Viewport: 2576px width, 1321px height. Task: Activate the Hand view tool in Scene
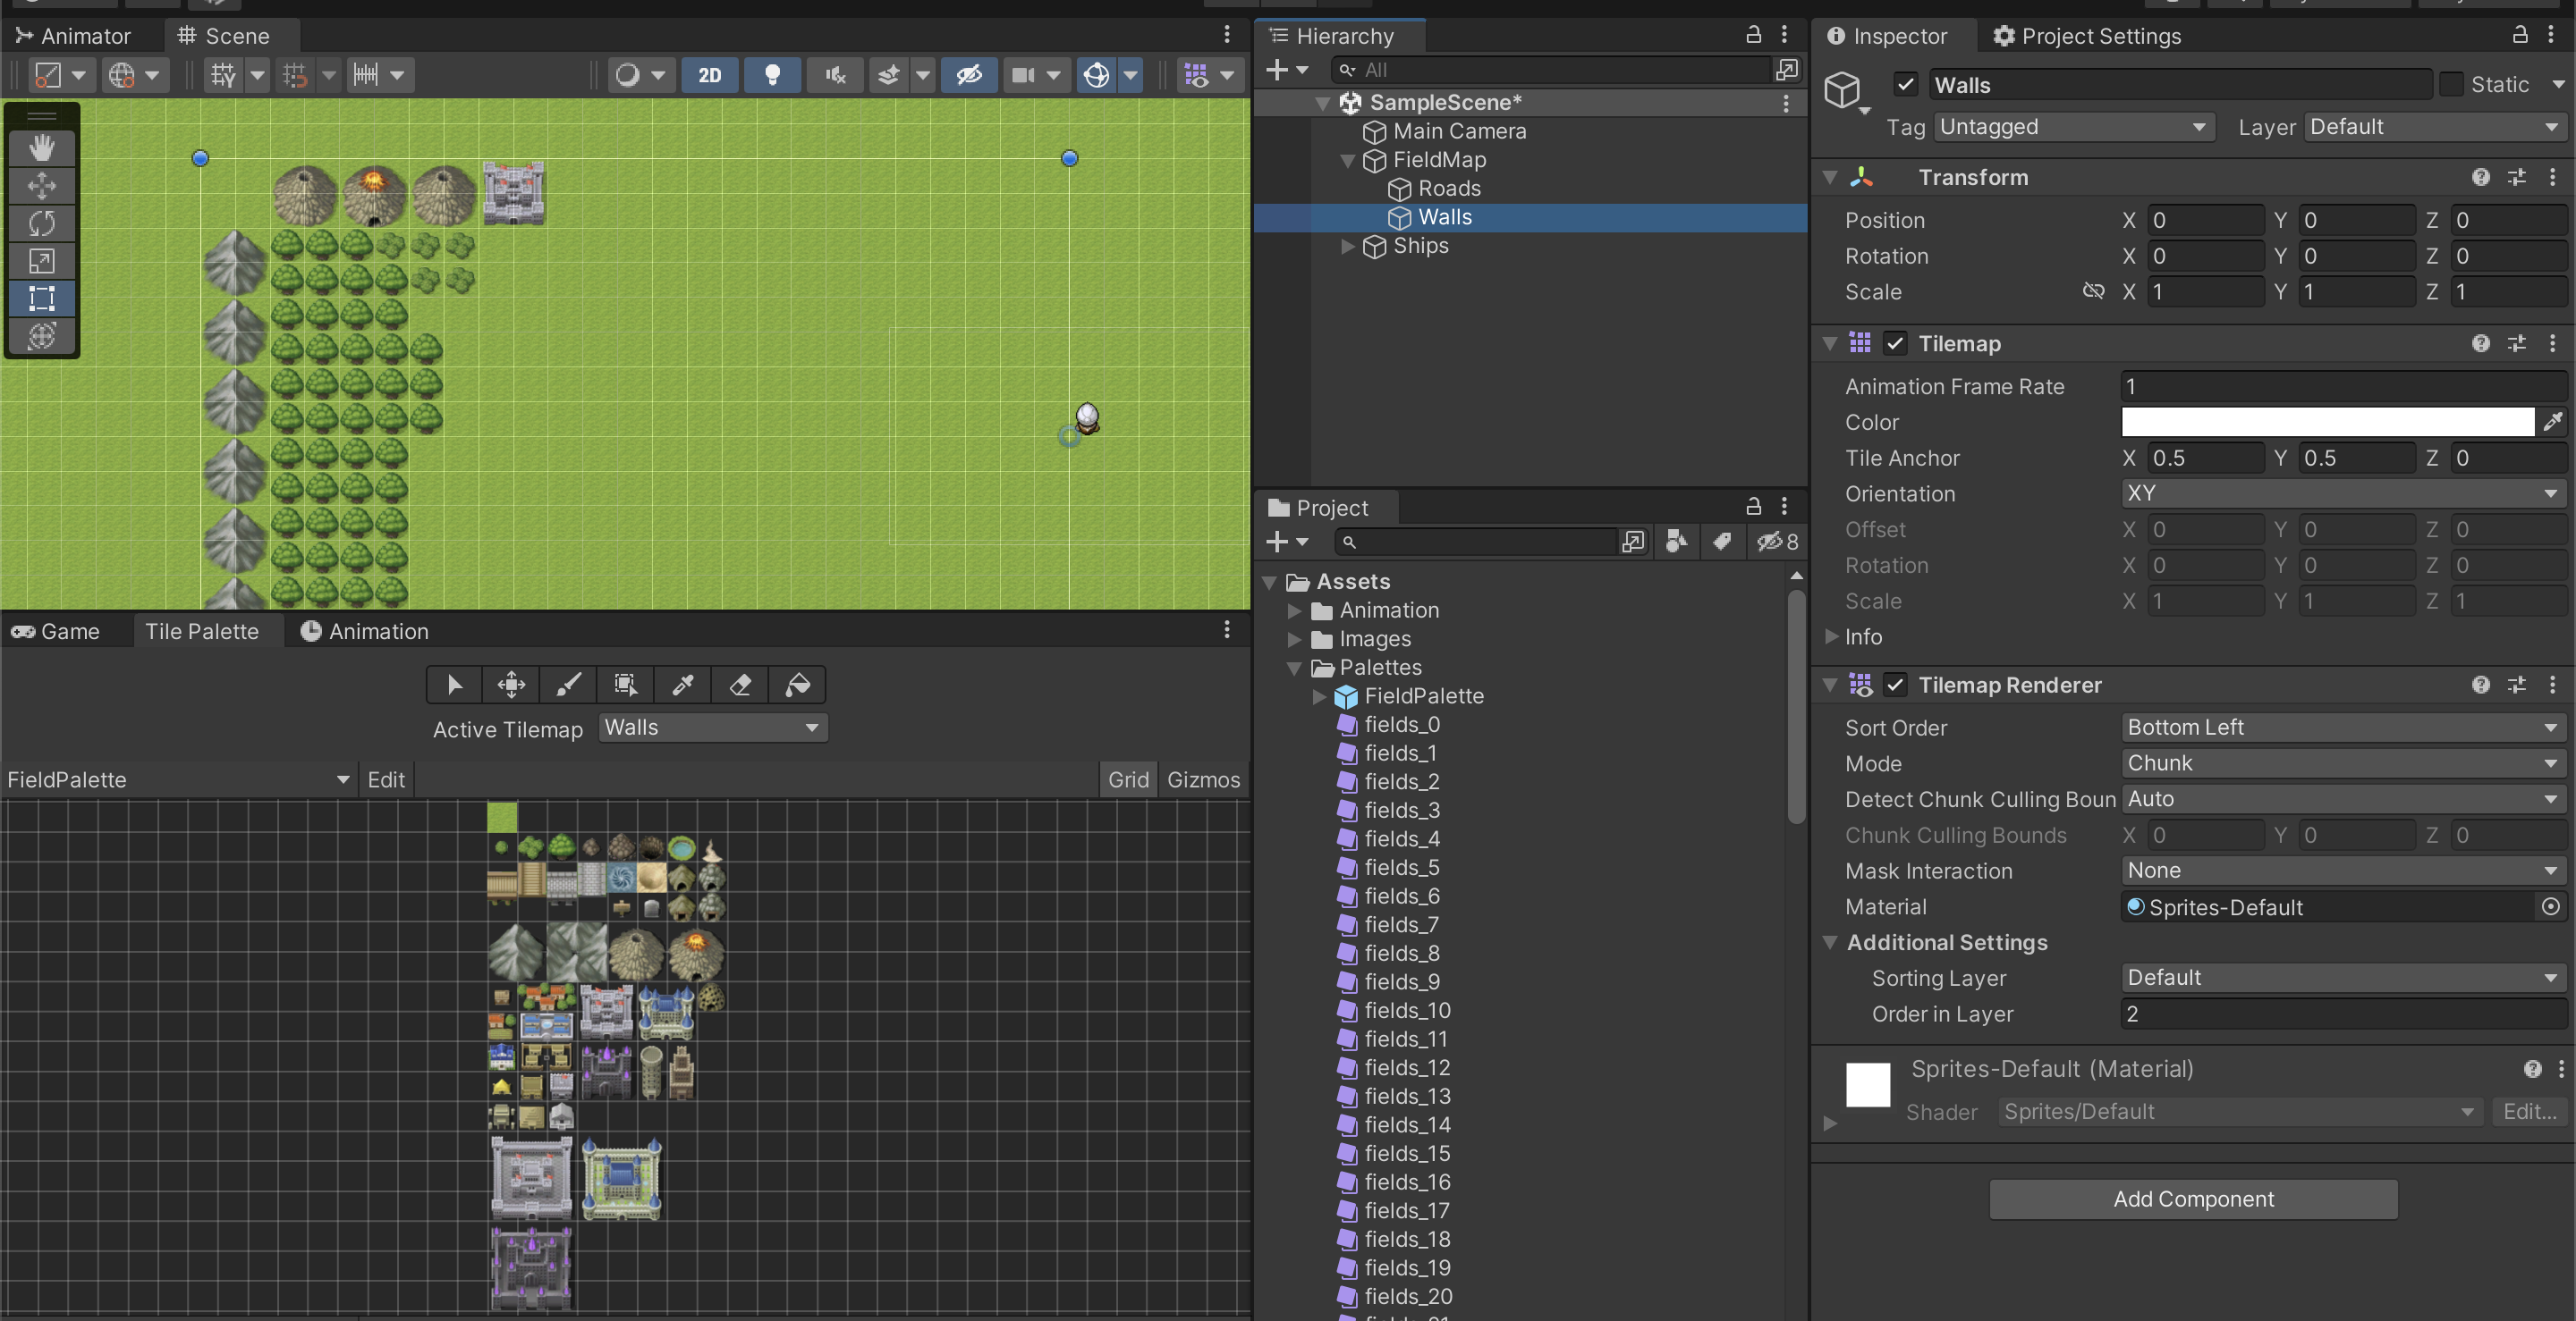pos(41,147)
